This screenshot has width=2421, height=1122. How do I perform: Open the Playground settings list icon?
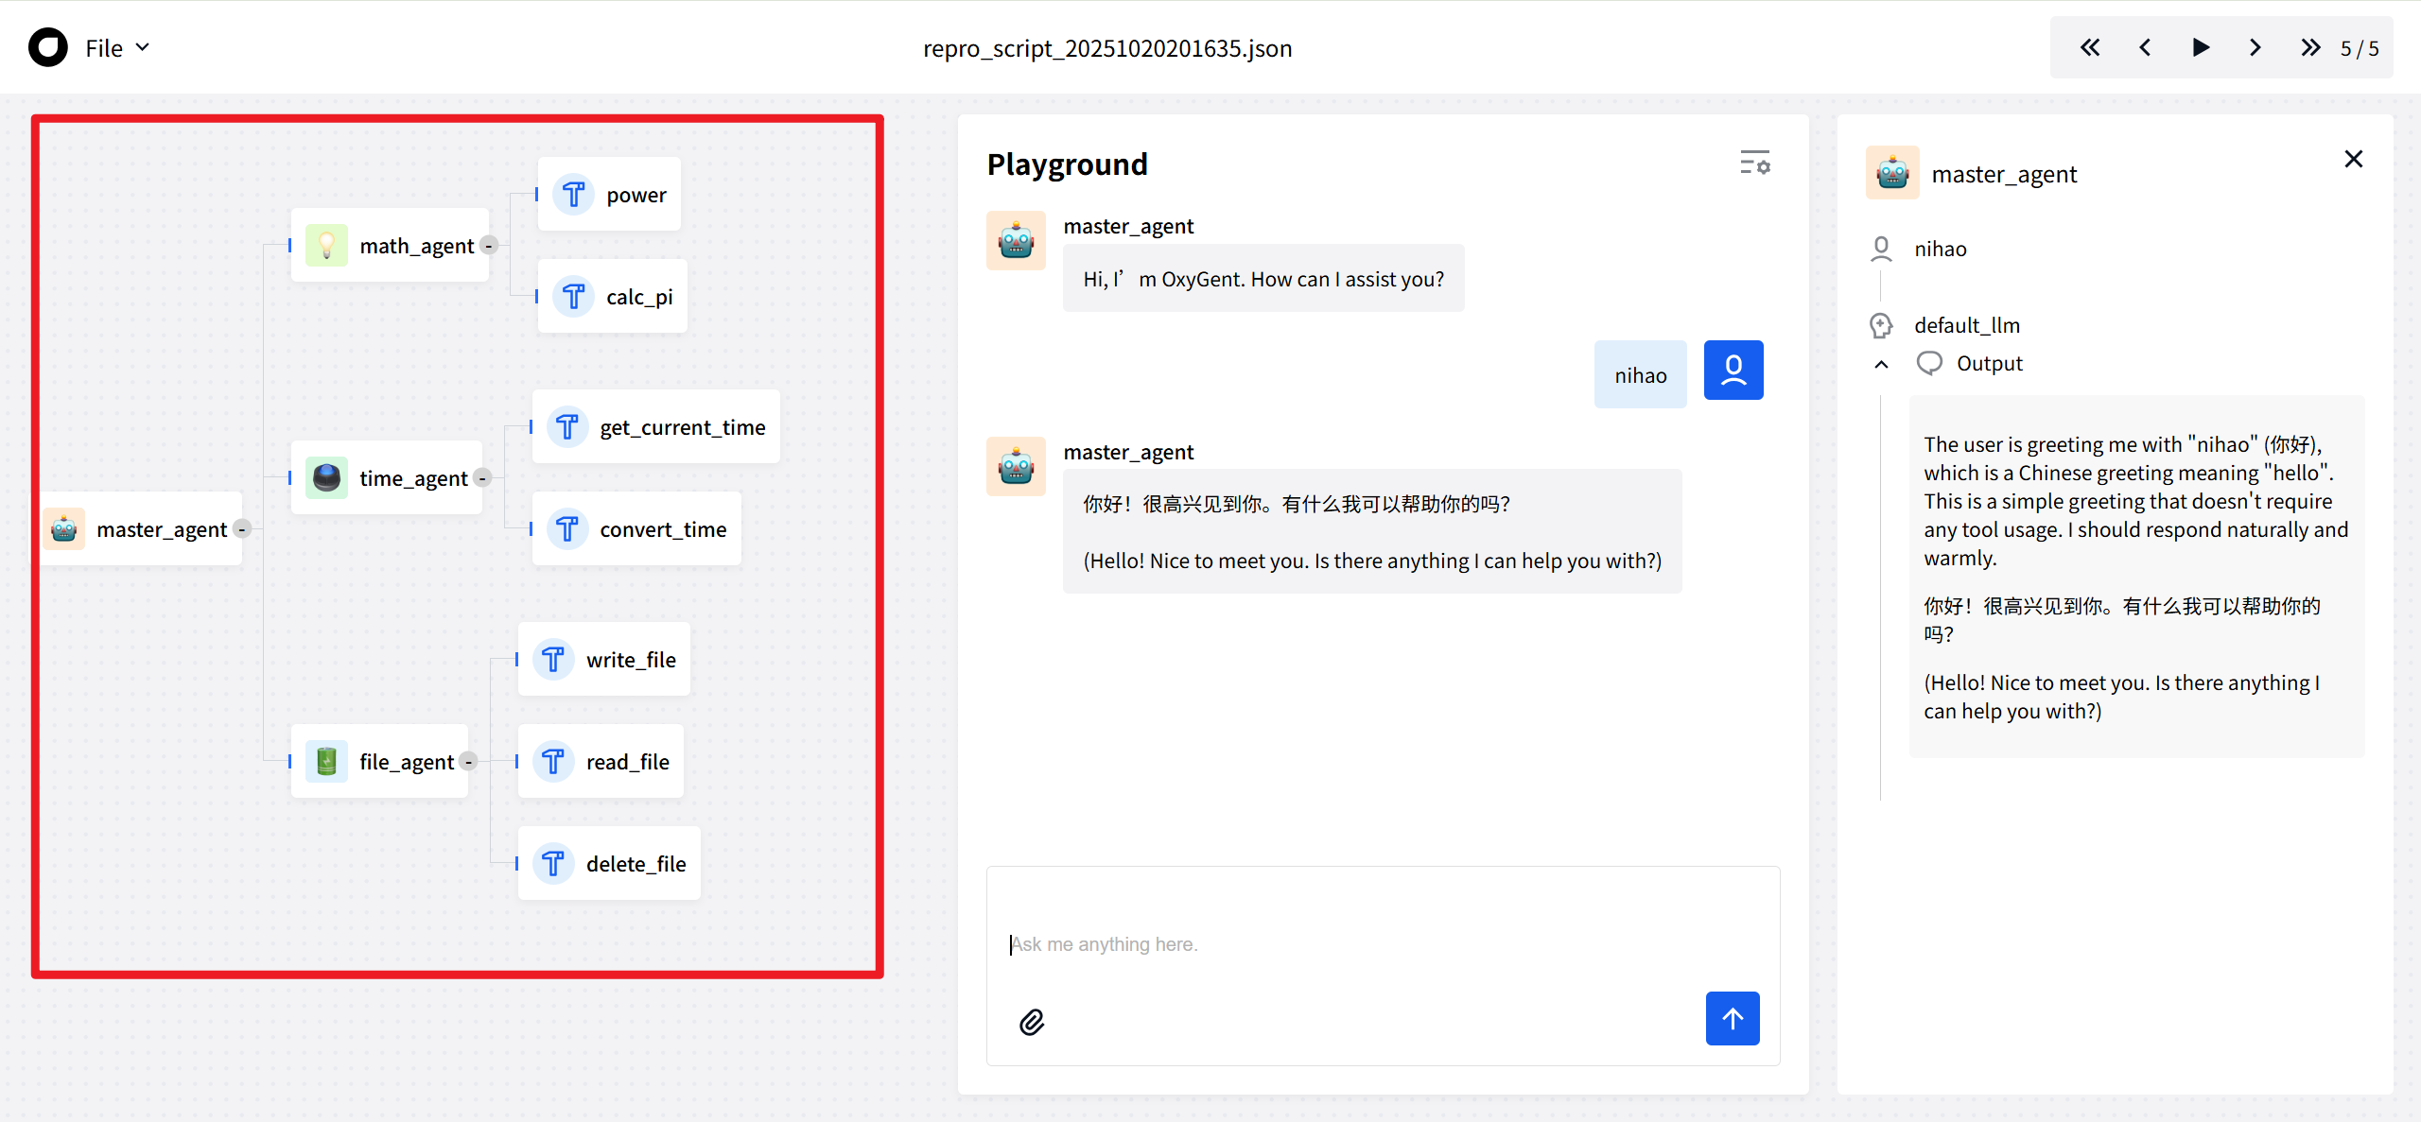(x=1754, y=163)
